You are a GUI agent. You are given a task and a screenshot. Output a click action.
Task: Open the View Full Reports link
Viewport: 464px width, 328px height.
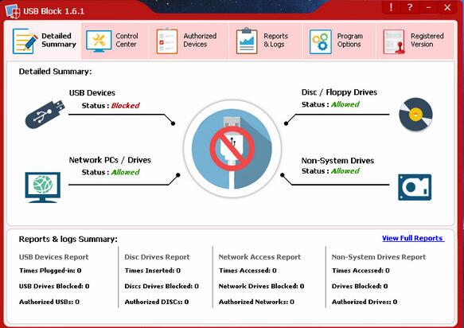pos(413,238)
